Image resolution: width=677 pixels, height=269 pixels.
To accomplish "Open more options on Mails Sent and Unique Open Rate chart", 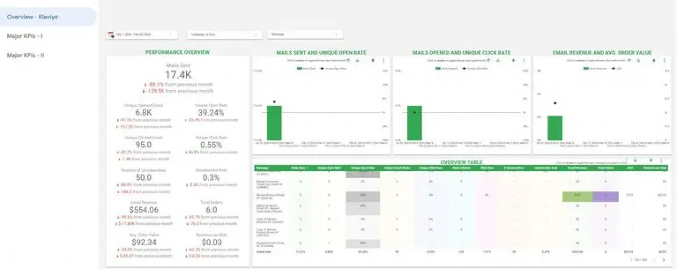I will [x=383, y=60].
